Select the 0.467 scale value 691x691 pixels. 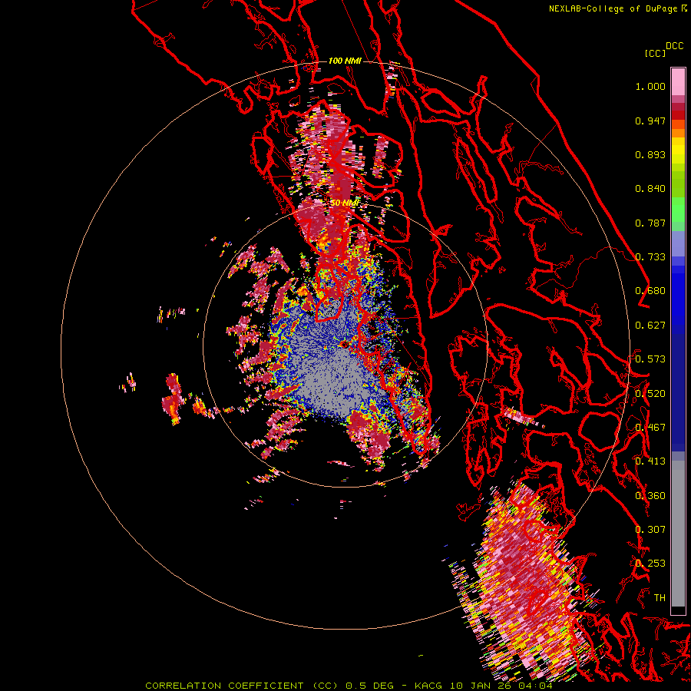click(x=650, y=428)
